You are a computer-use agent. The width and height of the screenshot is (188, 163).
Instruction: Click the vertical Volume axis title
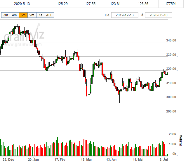181,141
